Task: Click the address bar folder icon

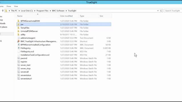Action: [6, 11]
